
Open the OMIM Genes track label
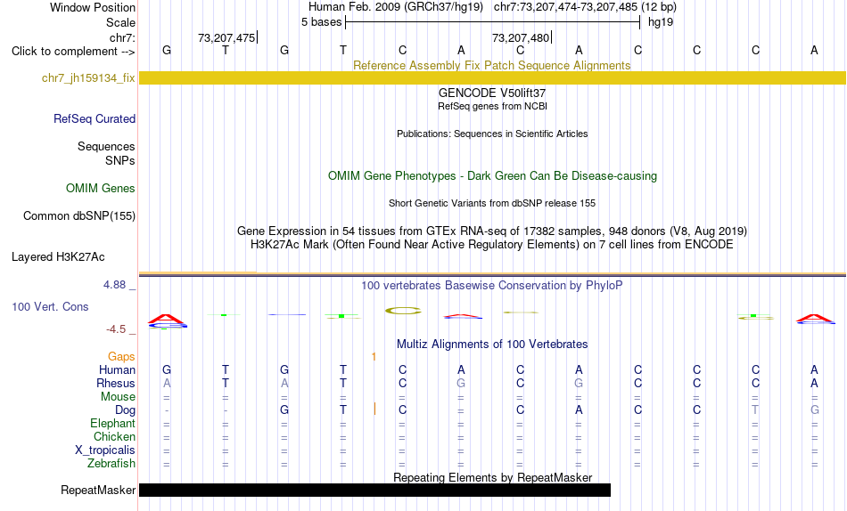[100, 189]
